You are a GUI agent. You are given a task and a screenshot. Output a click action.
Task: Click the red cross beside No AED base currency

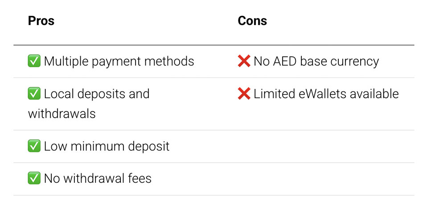244,61
